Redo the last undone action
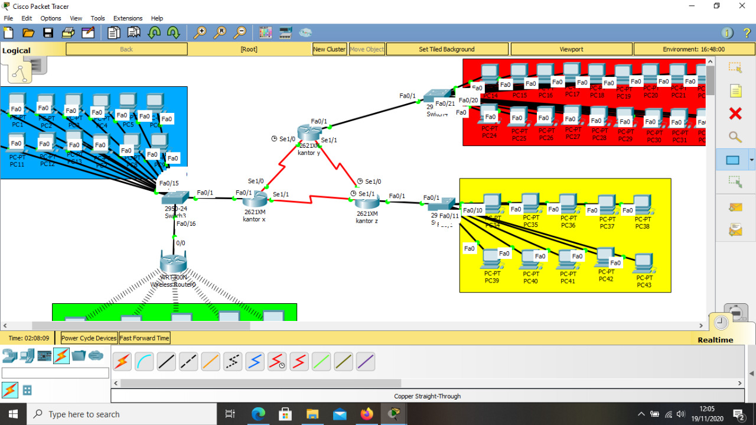The height and width of the screenshot is (425, 756). pyautogui.click(x=174, y=33)
